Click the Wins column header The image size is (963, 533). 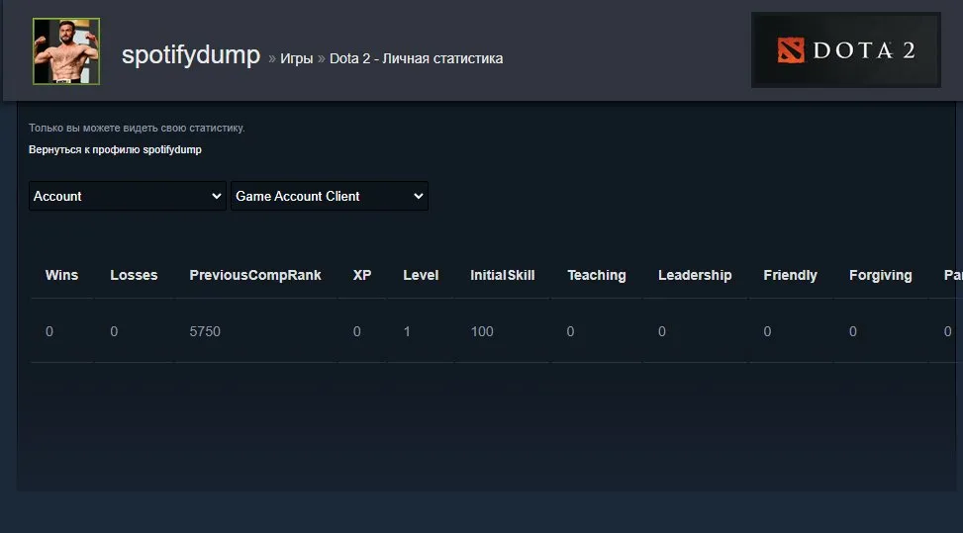click(x=61, y=275)
